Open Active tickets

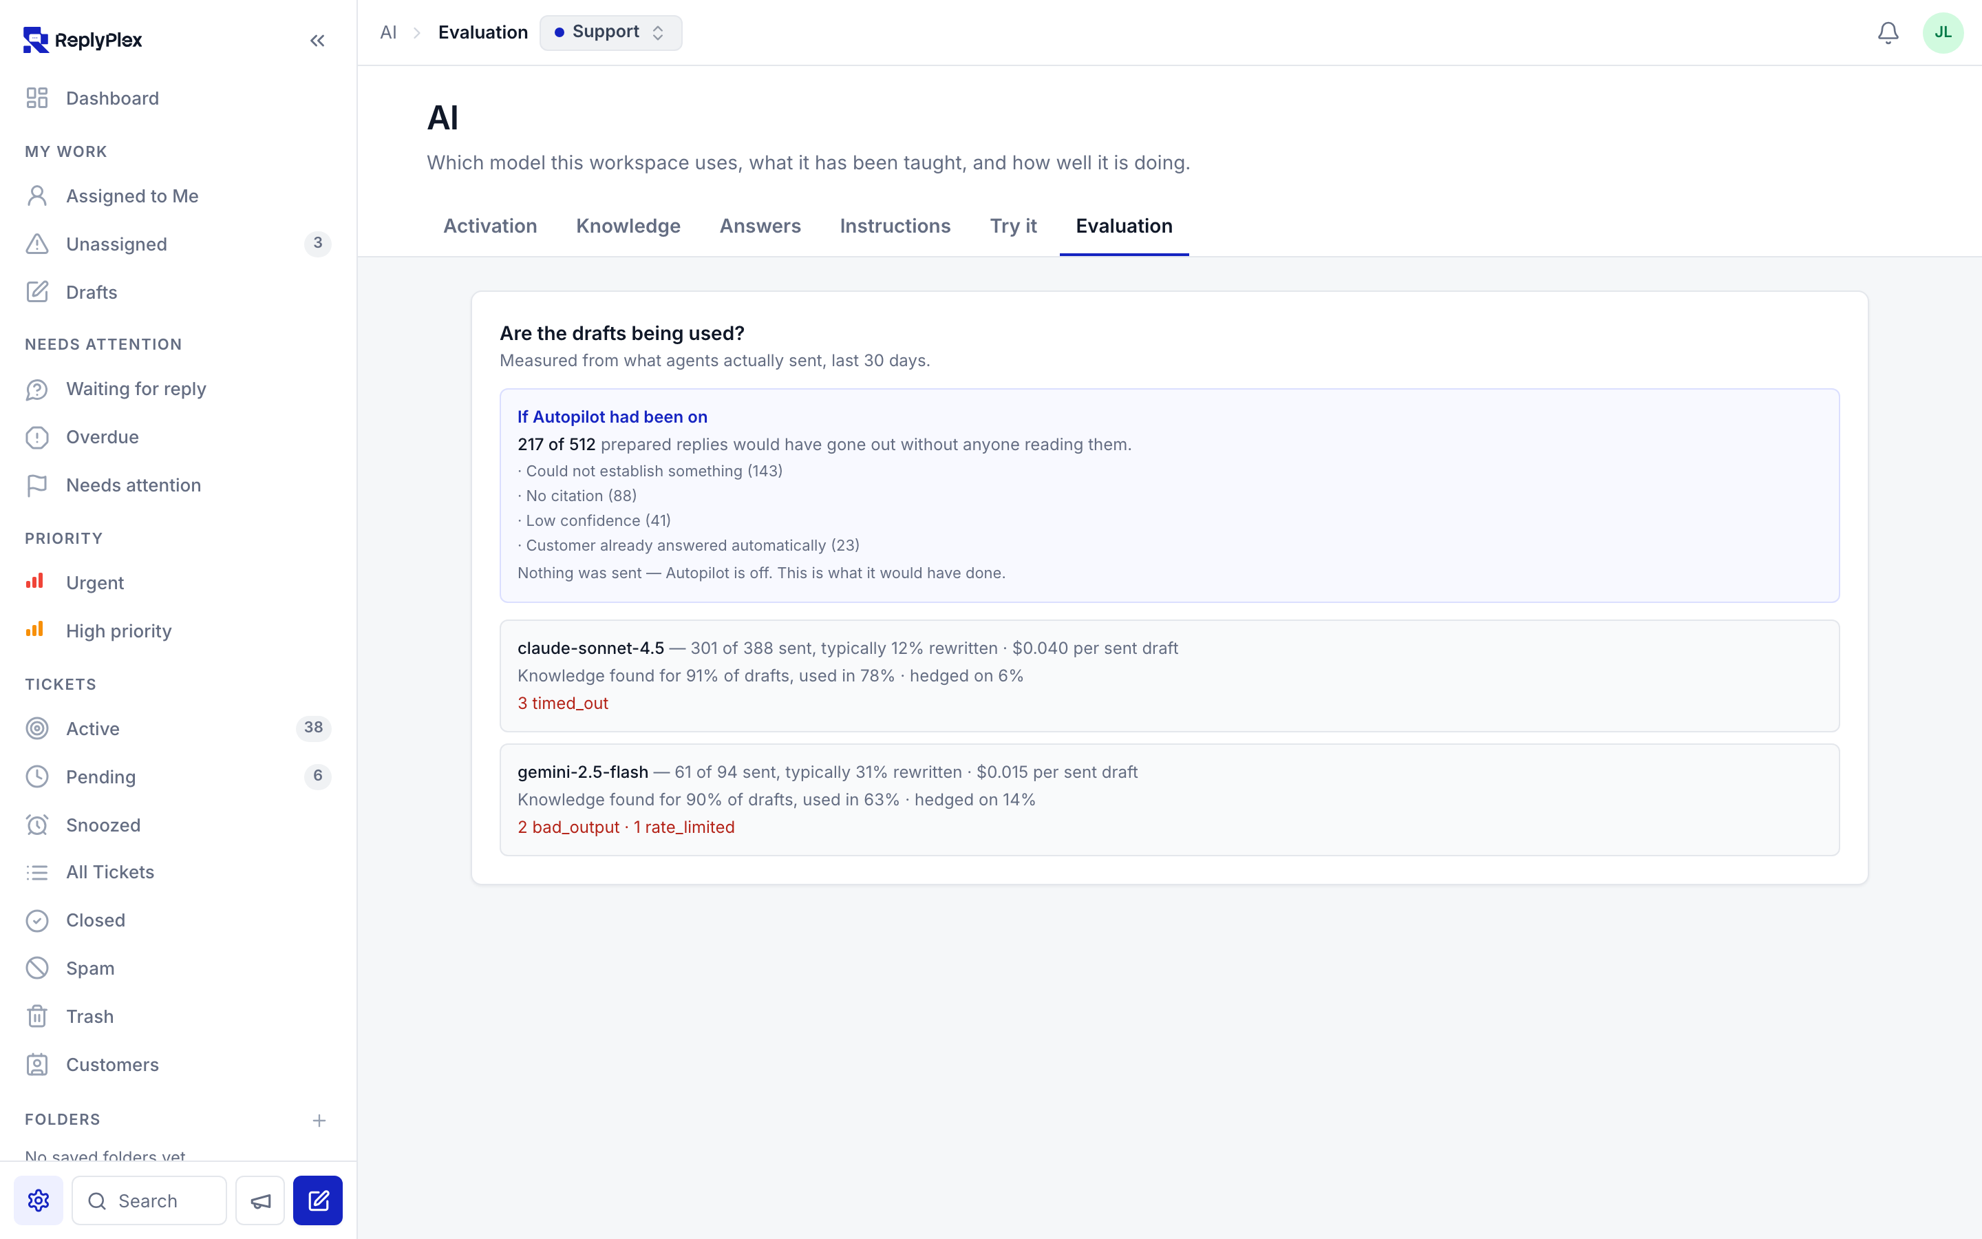[178, 728]
